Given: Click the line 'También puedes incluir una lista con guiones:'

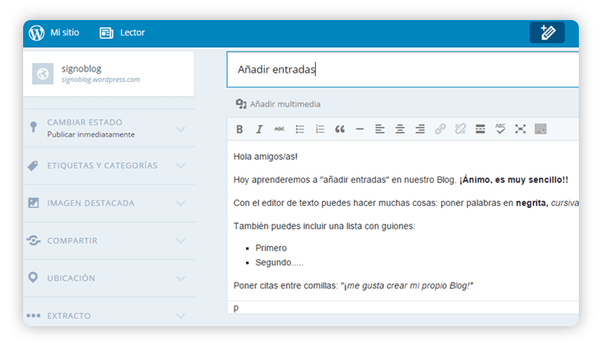Looking at the screenshot, I should pos(324,226).
